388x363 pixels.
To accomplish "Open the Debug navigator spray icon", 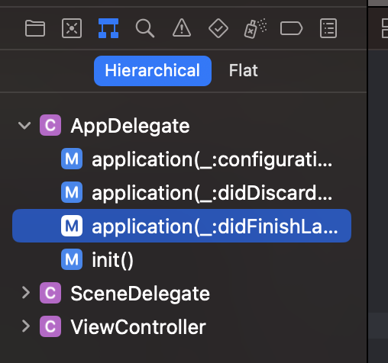I will [x=255, y=28].
